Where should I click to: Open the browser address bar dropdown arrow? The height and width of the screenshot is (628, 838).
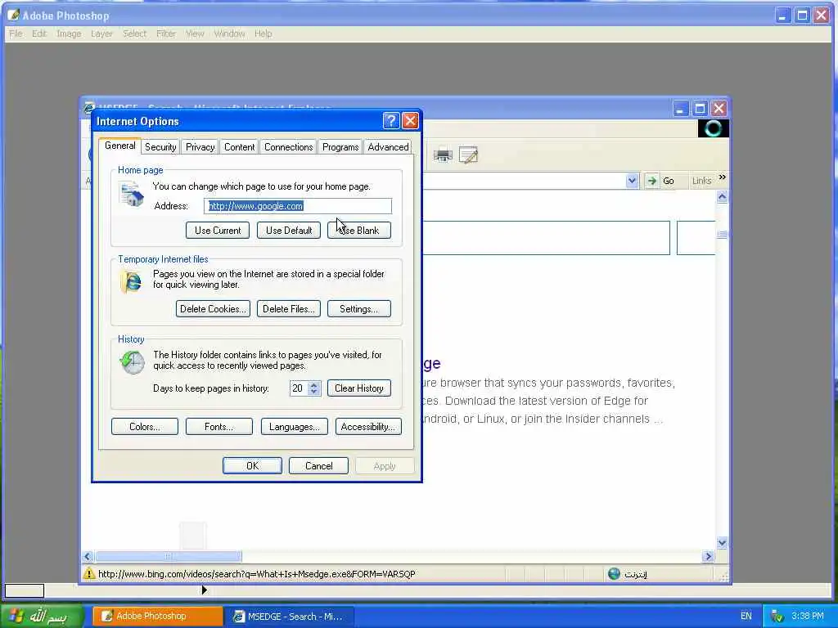coord(632,181)
